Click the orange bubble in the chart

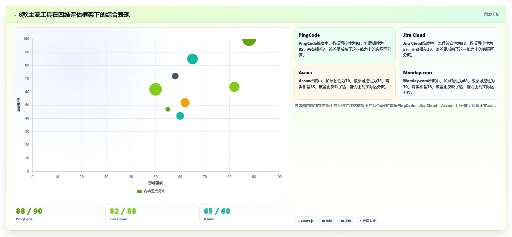(x=185, y=103)
